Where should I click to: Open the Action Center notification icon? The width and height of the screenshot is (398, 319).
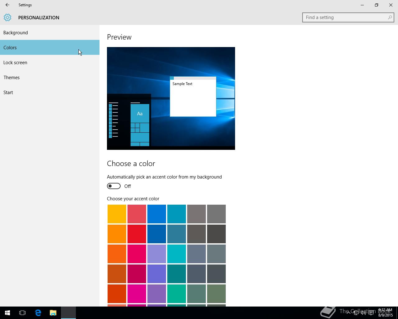371,313
